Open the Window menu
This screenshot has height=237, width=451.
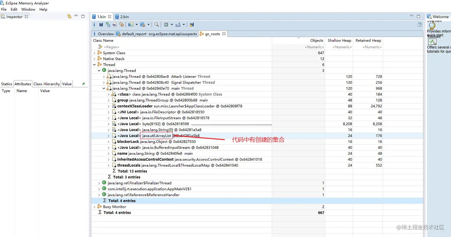point(28,10)
